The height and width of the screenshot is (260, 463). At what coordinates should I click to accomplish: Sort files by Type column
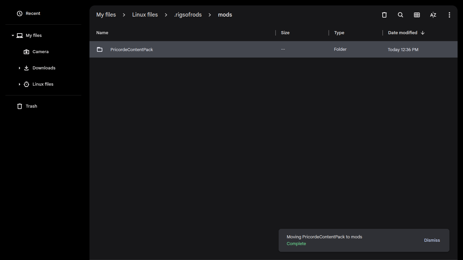click(x=339, y=33)
